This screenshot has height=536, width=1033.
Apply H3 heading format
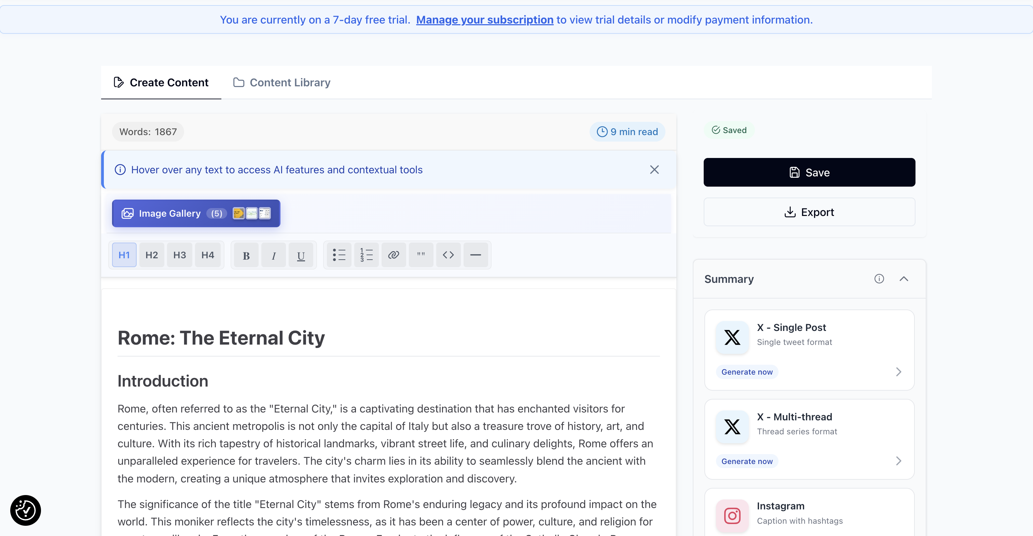tap(179, 255)
